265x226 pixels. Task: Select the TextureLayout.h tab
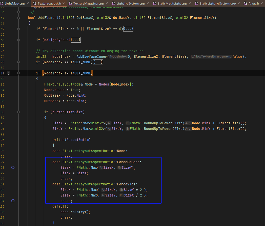coord(49,3)
